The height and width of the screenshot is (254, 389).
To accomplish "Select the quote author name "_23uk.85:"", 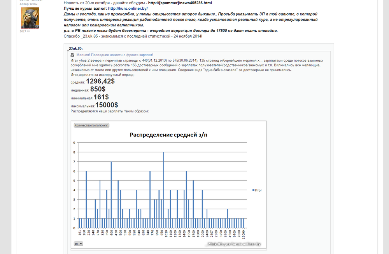I will pos(75,48).
